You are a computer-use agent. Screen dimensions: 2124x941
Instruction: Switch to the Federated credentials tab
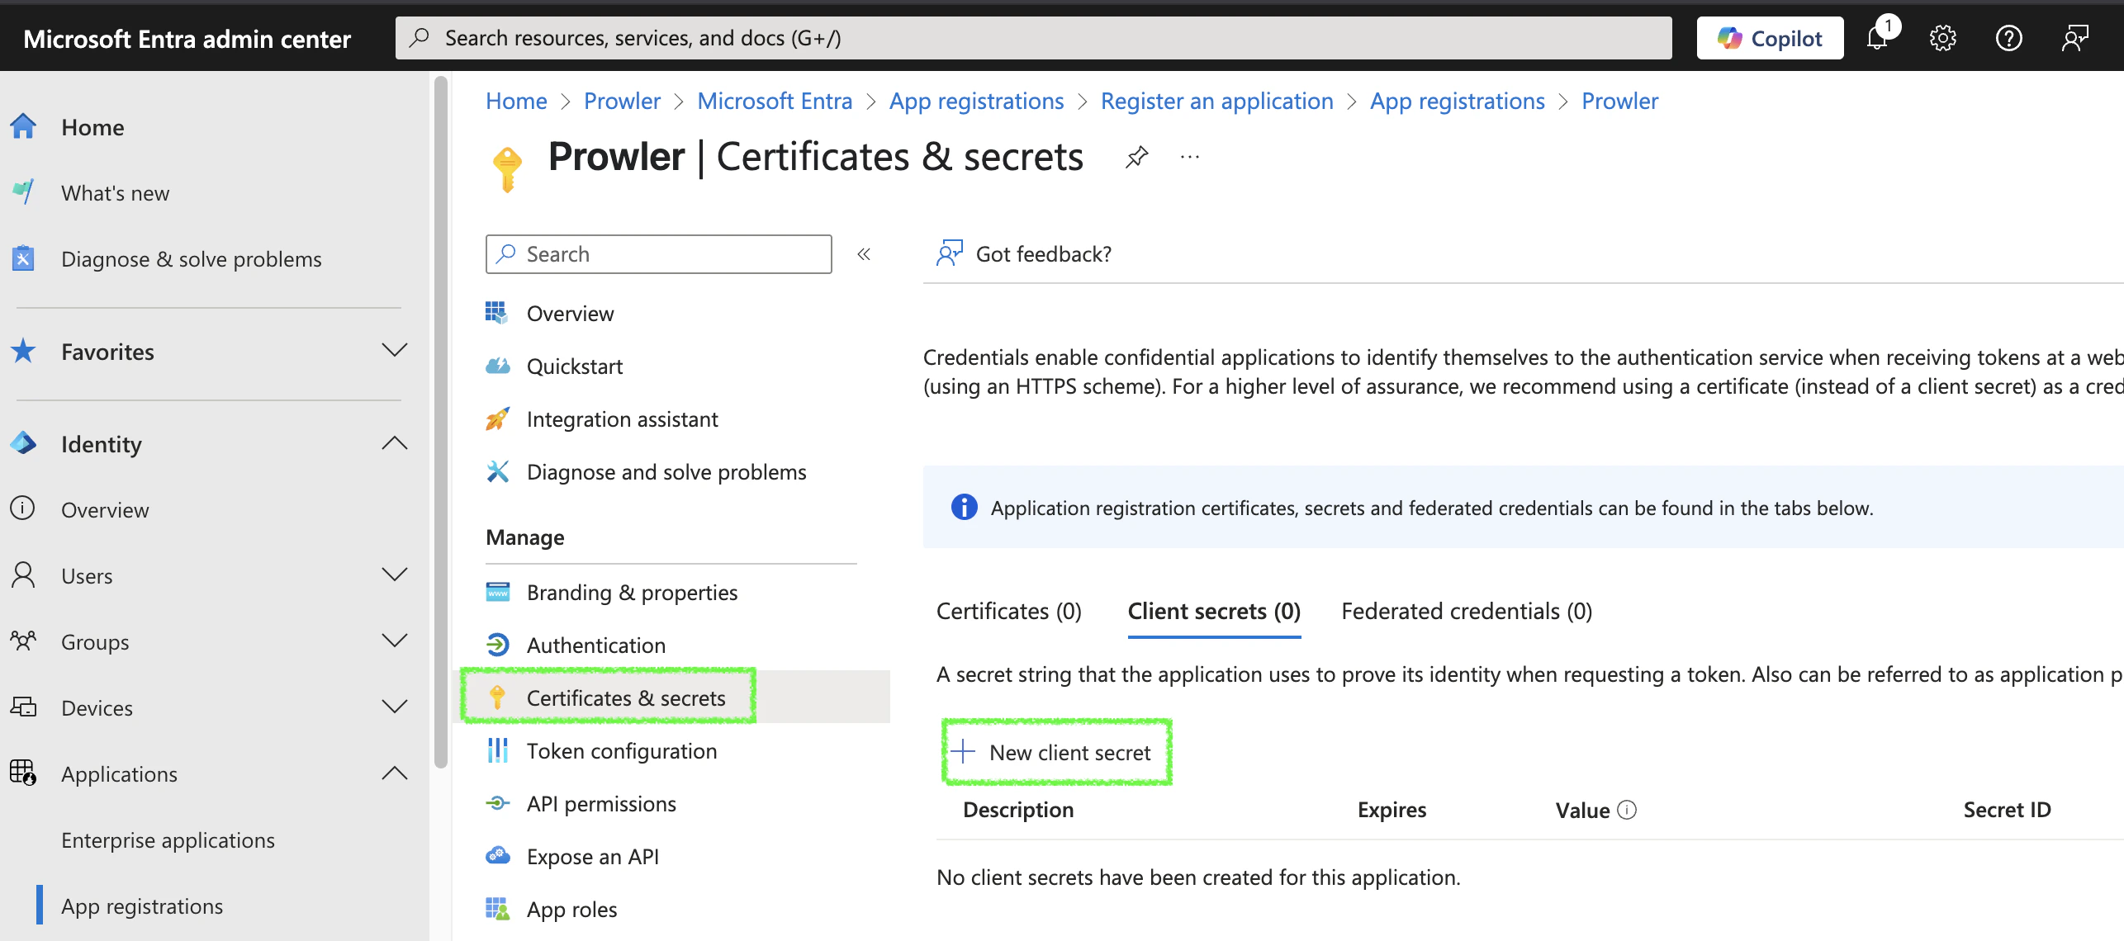tap(1466, 611)
